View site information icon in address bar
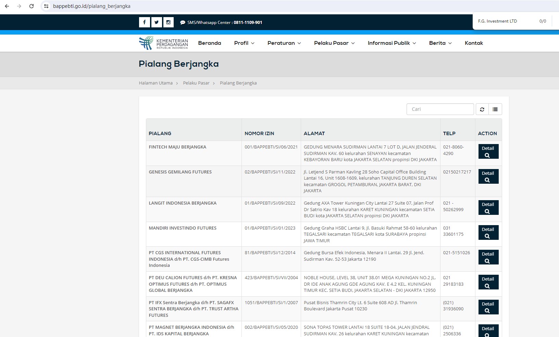559x337 pixels. click(46, 6)
